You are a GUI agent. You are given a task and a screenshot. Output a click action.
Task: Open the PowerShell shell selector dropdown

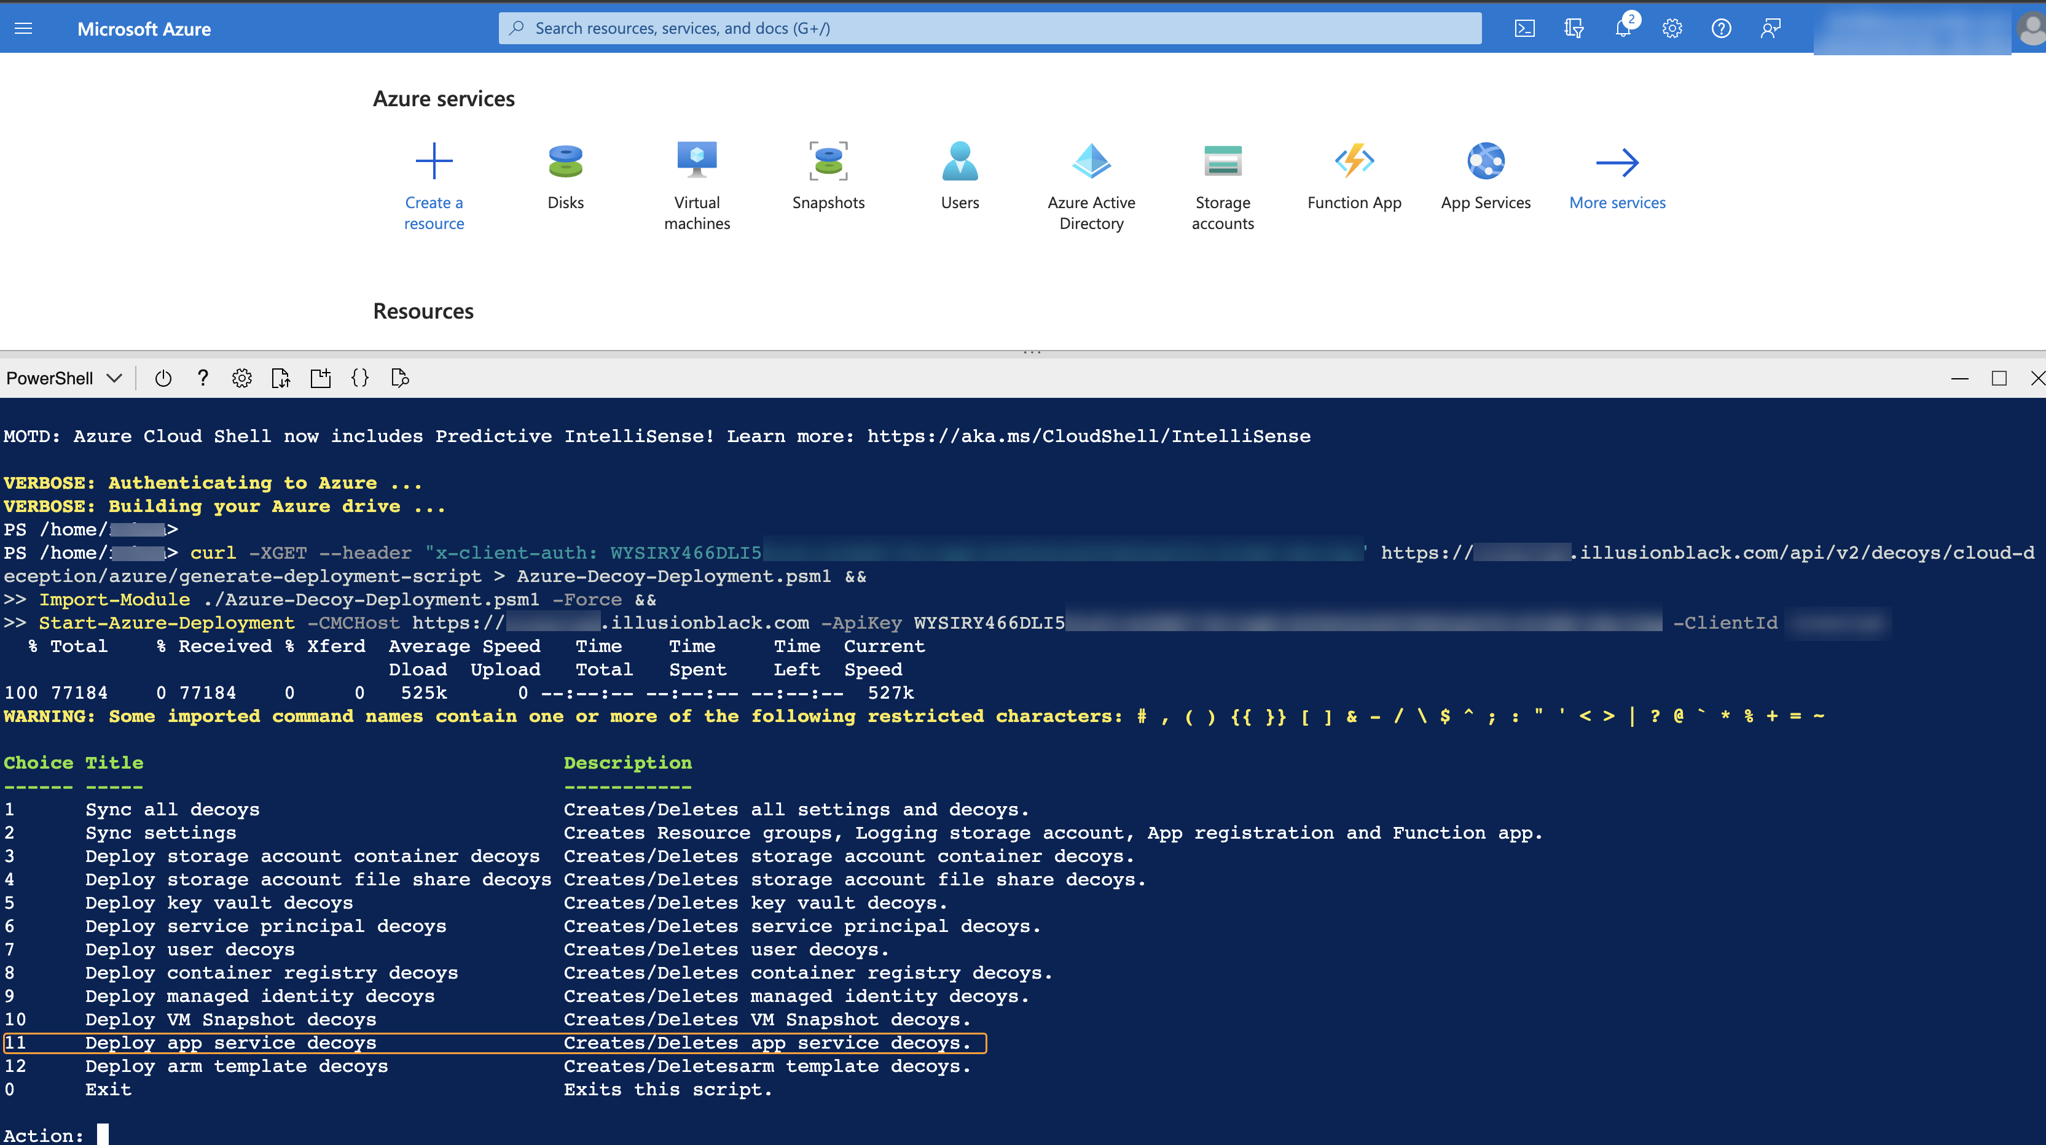pos(63,378)
